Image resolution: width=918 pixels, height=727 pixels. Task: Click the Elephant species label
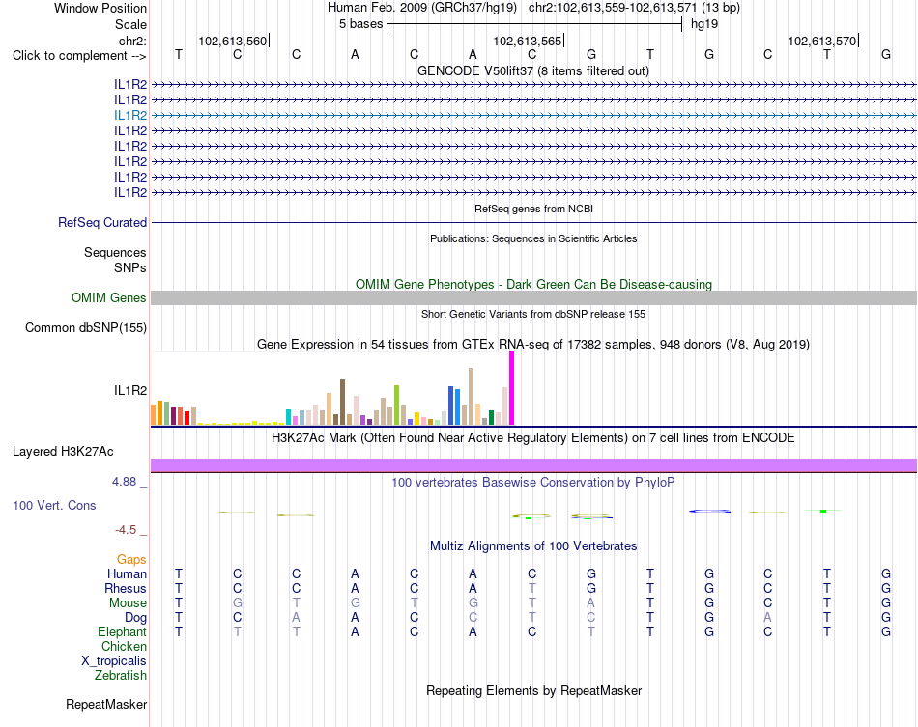point(122,632)
